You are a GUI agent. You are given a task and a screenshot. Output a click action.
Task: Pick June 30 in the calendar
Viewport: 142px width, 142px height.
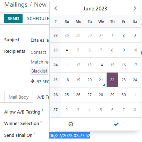point(124,95)
